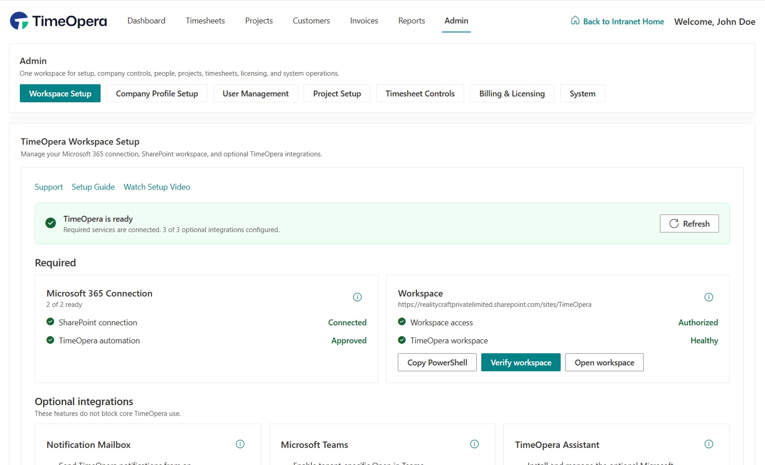This screenshot has height=465, width=765.
Task: Switch to System tab
Action: [582, 93]
